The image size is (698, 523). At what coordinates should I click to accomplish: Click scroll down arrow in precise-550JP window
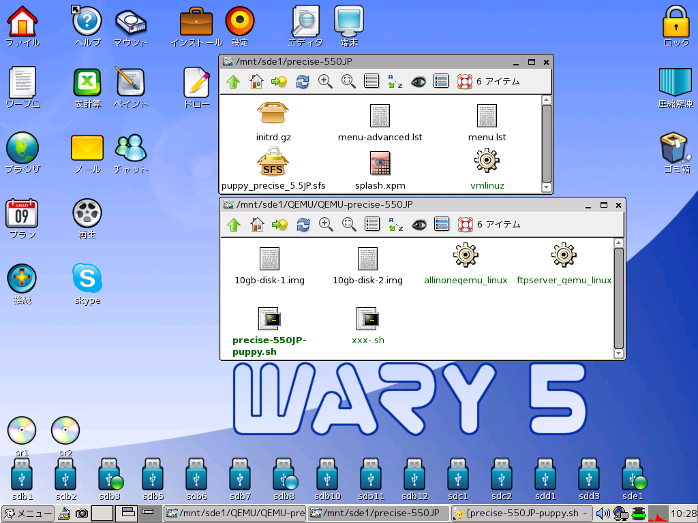[x=547, y=187]
